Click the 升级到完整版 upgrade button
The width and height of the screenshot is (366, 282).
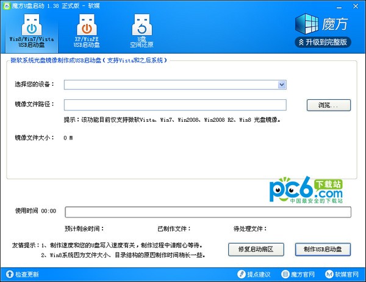[x=323, y=42]
